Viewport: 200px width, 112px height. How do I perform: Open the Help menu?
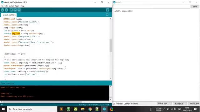(x=22, y=6)
